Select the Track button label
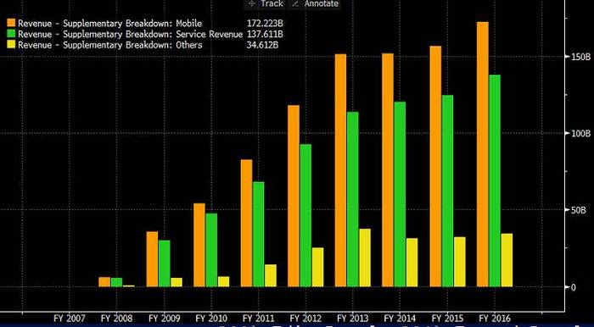The image size is (594, 327). tap(272, 3)
